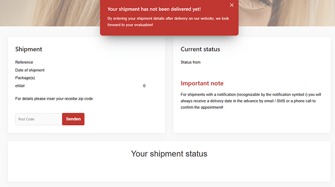Select the 'Current status' heading

(x=200, y=49)
